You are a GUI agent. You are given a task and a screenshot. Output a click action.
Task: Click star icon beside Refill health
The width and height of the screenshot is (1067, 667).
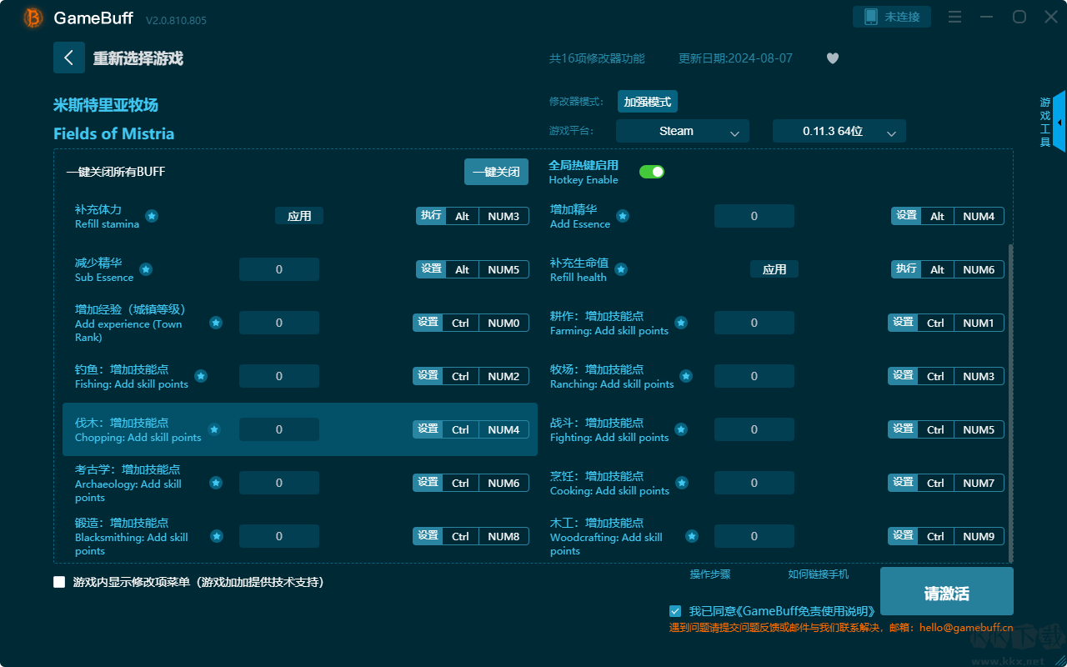point(621,269)
